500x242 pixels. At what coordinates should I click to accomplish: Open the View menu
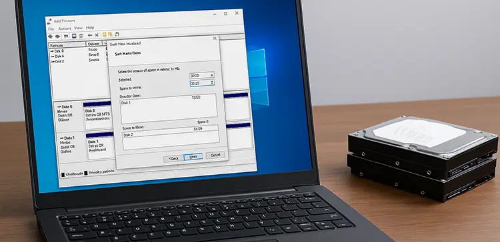click(x=79, y=28)
